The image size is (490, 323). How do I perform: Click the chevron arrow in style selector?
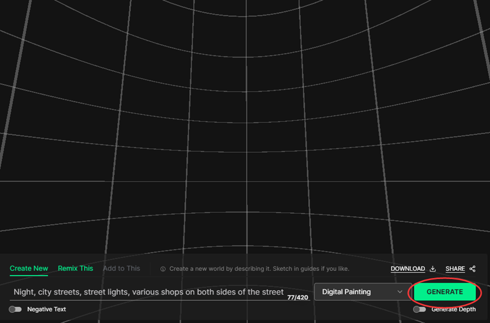400,292
